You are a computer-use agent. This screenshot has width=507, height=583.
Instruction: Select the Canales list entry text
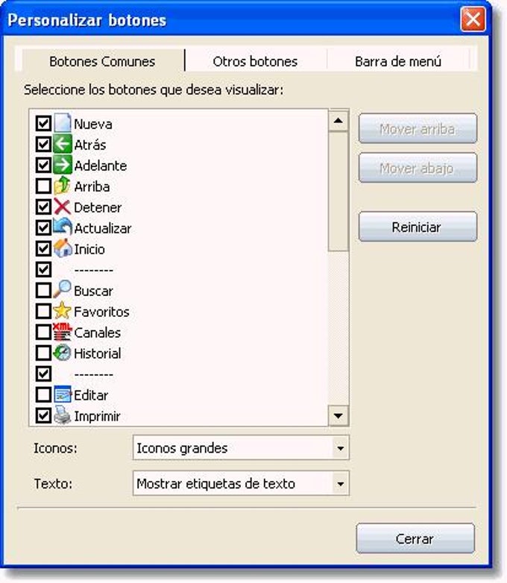click(98, 333)
